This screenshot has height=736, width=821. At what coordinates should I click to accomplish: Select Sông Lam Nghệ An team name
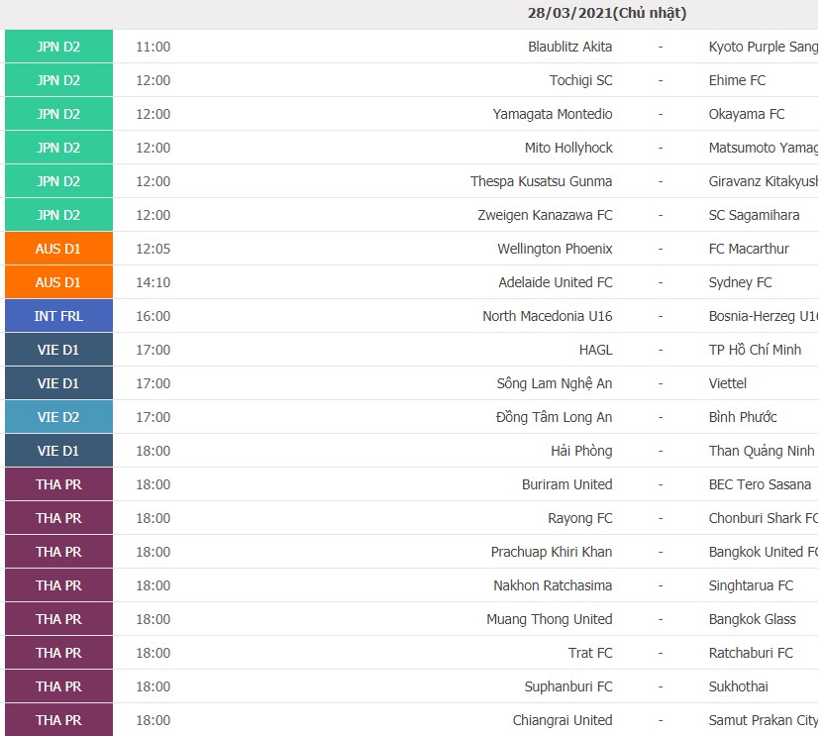[554, 383]
